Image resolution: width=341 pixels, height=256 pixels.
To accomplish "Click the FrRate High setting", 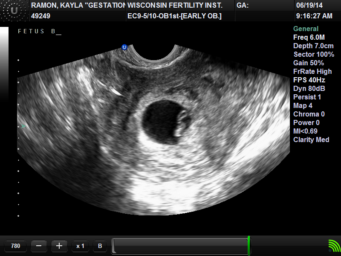I will 312,71.
